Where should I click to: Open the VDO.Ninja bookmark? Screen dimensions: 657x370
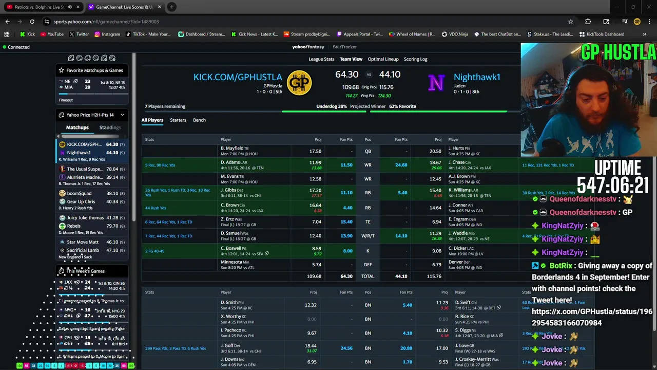[456, 34]
